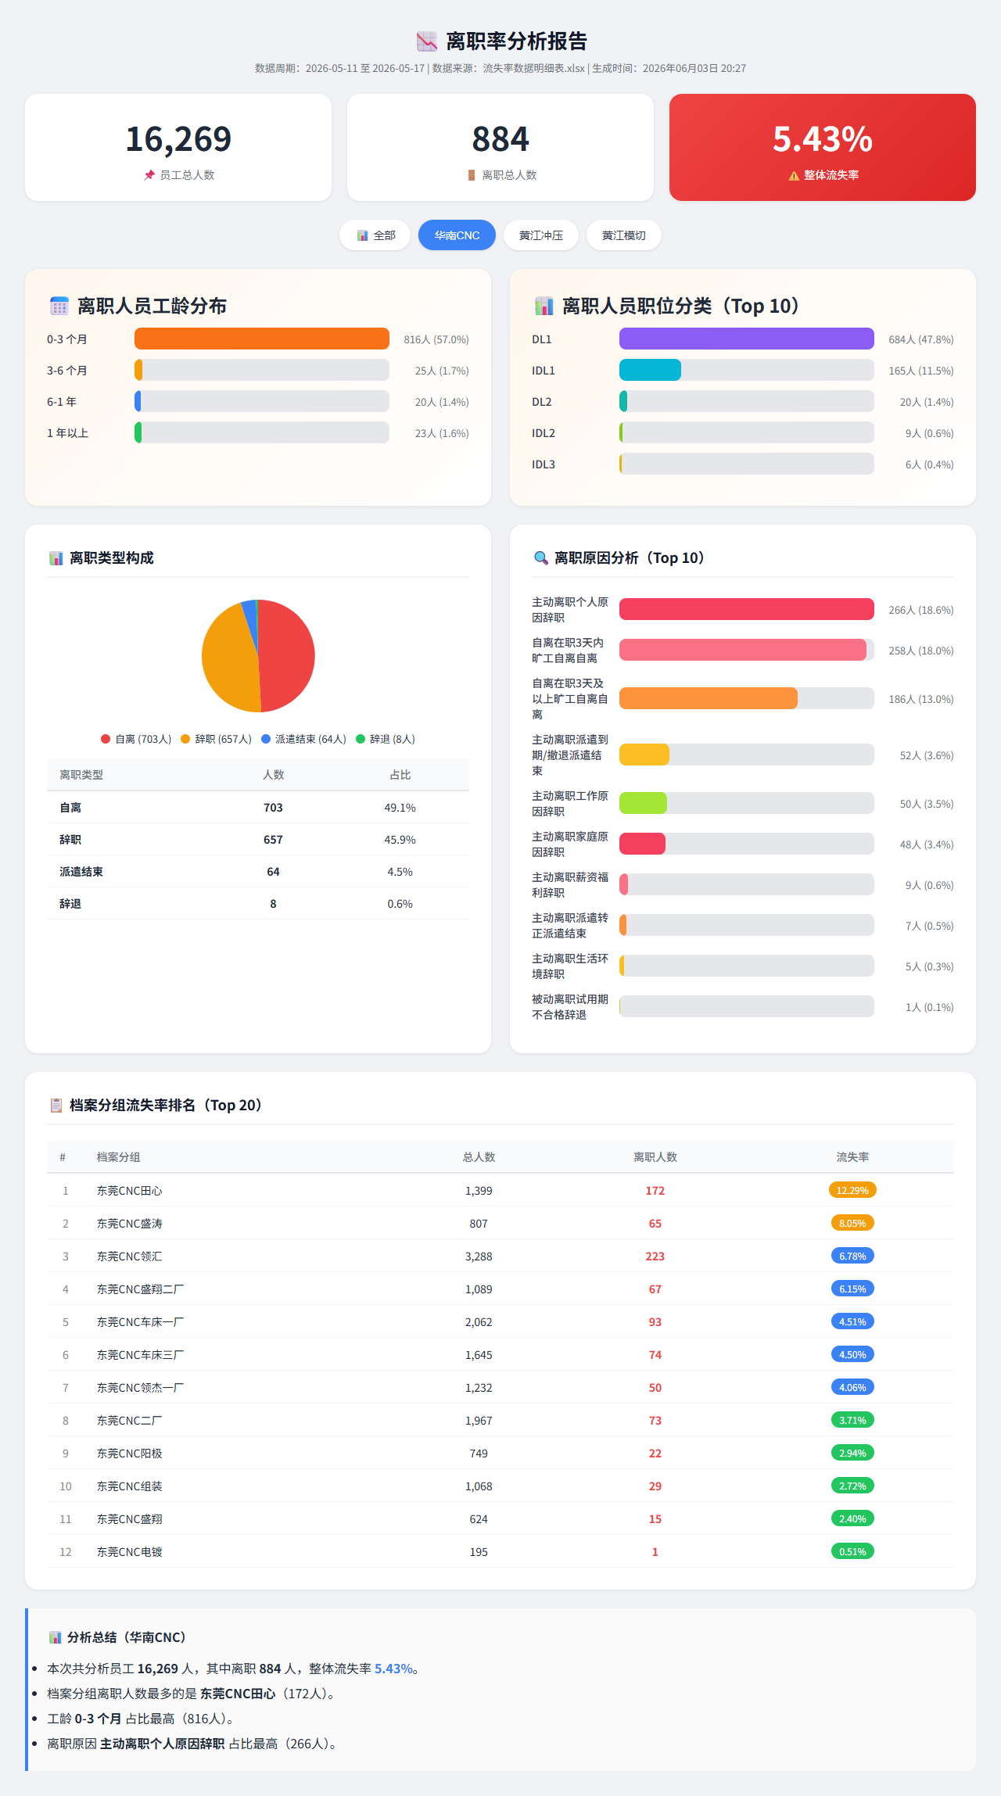1001x1796 pixels.
Task: Click the chart icon beside 分析总结
Action: [x=55, y=1637]
